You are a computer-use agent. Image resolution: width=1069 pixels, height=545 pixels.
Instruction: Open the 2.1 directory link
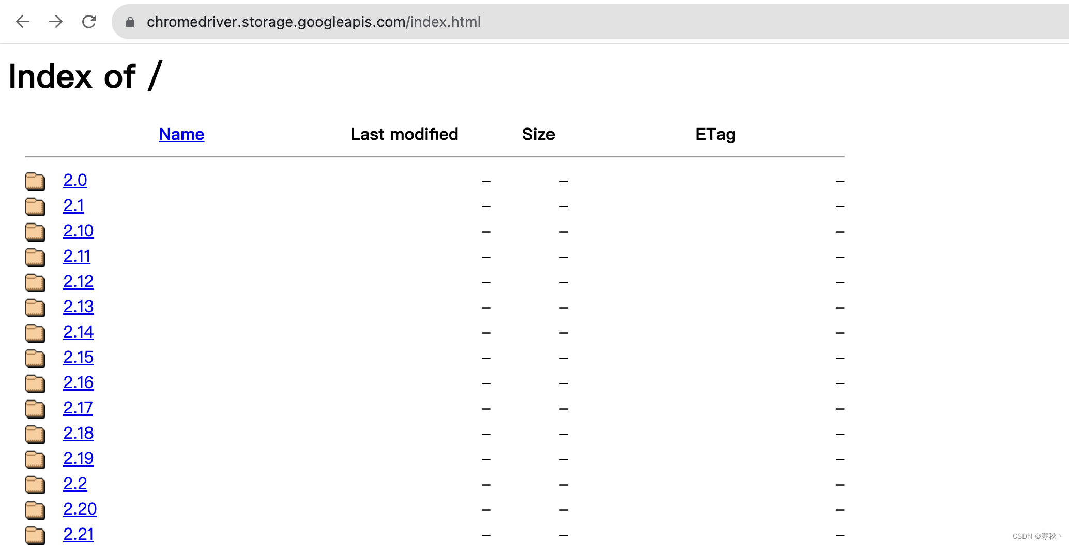coord(73,205)
